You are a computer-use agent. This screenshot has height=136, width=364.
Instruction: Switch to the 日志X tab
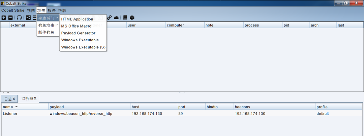[x=9, y=99]
